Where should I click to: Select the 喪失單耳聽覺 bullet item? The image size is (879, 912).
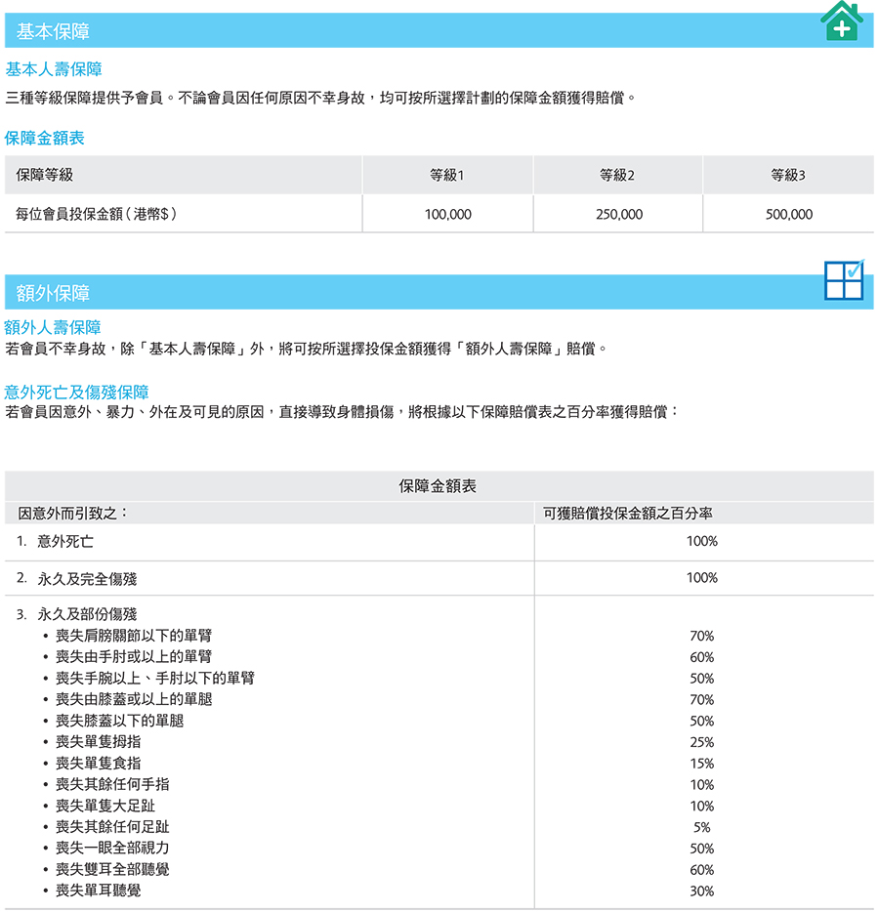click(x=105, y=891)
